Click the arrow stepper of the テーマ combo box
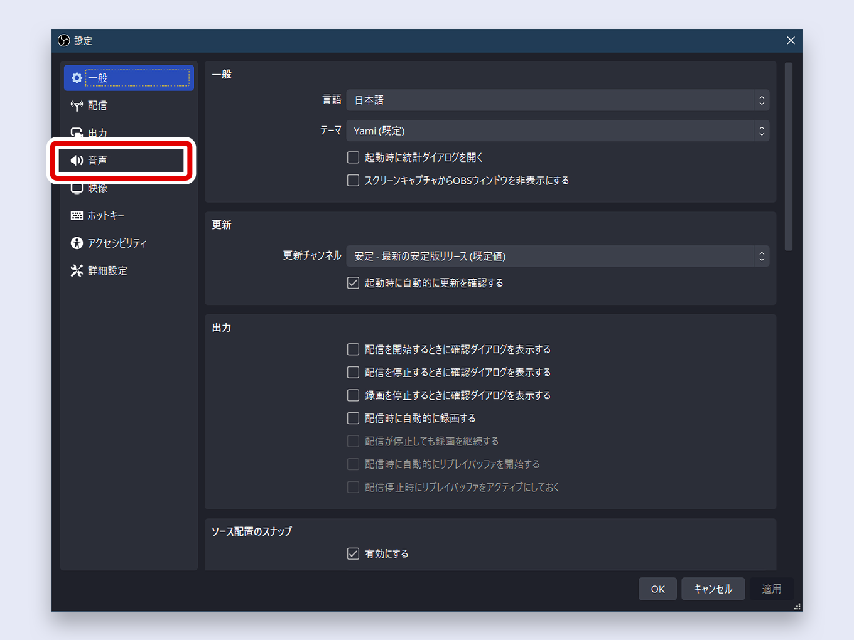 pos(762,131)
